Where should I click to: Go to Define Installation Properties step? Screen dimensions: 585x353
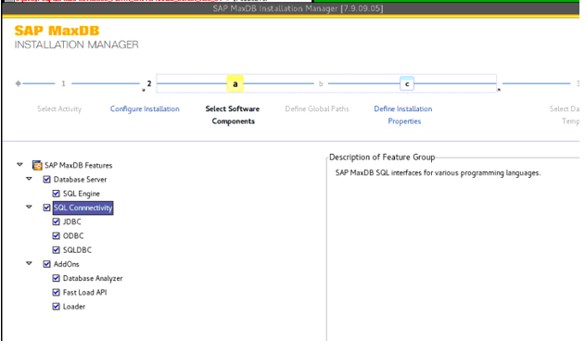(x=403, y=115)
